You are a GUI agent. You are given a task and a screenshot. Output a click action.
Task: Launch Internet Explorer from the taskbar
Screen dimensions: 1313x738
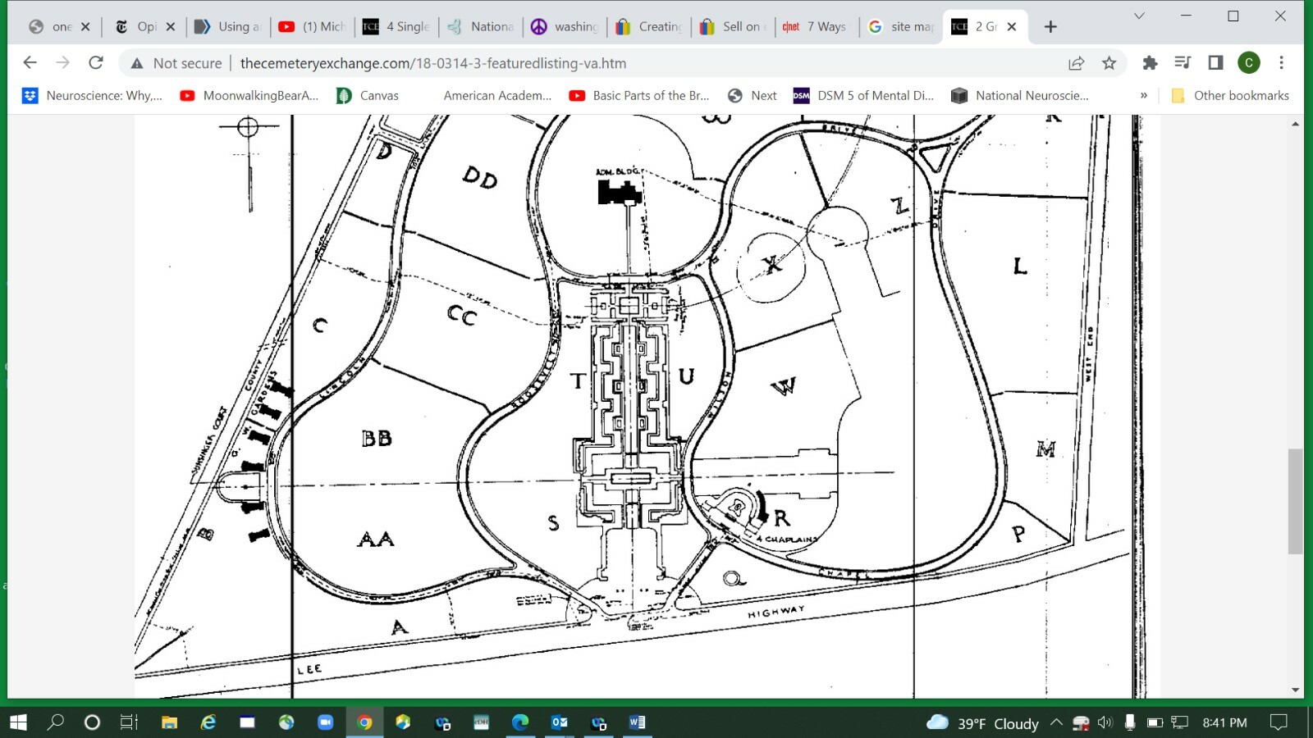tap(208, 722)
